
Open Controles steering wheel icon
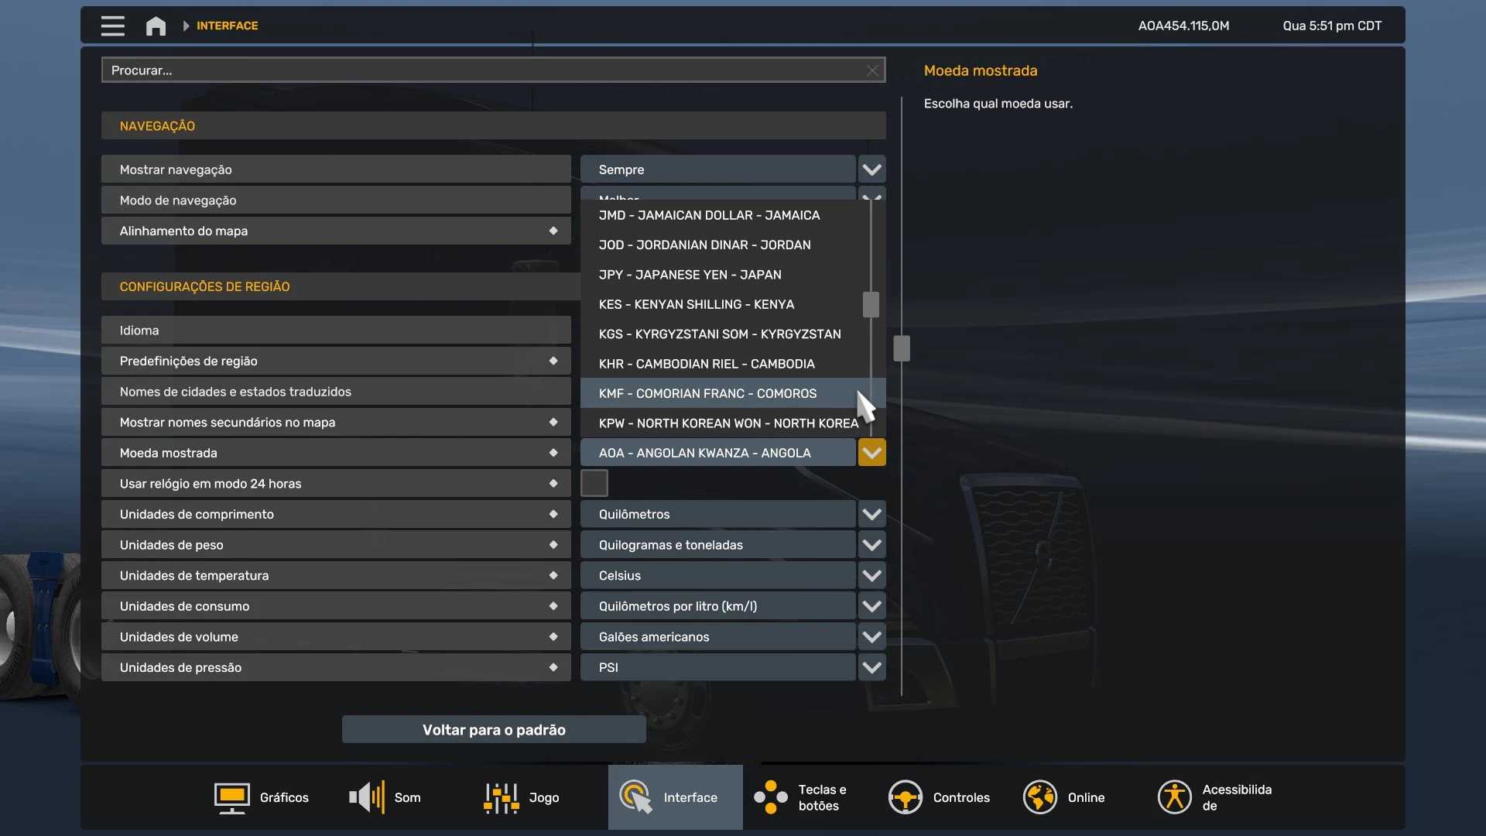pyautogui.click(x=905, y=797)
